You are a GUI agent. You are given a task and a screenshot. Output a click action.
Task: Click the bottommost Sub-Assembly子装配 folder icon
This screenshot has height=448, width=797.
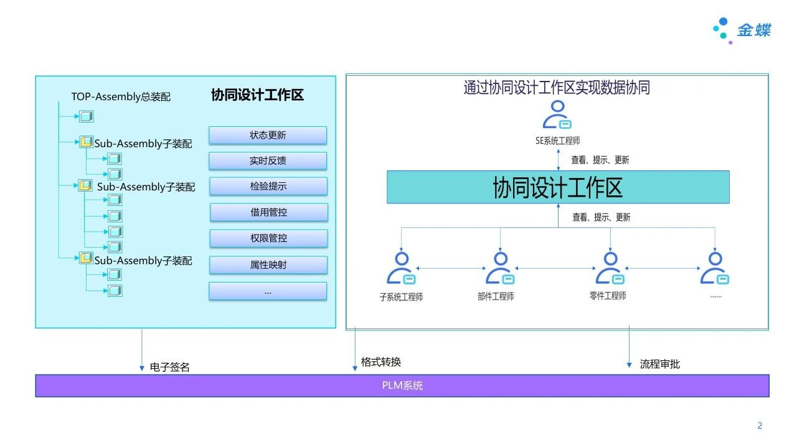click(x=86, y=258)
